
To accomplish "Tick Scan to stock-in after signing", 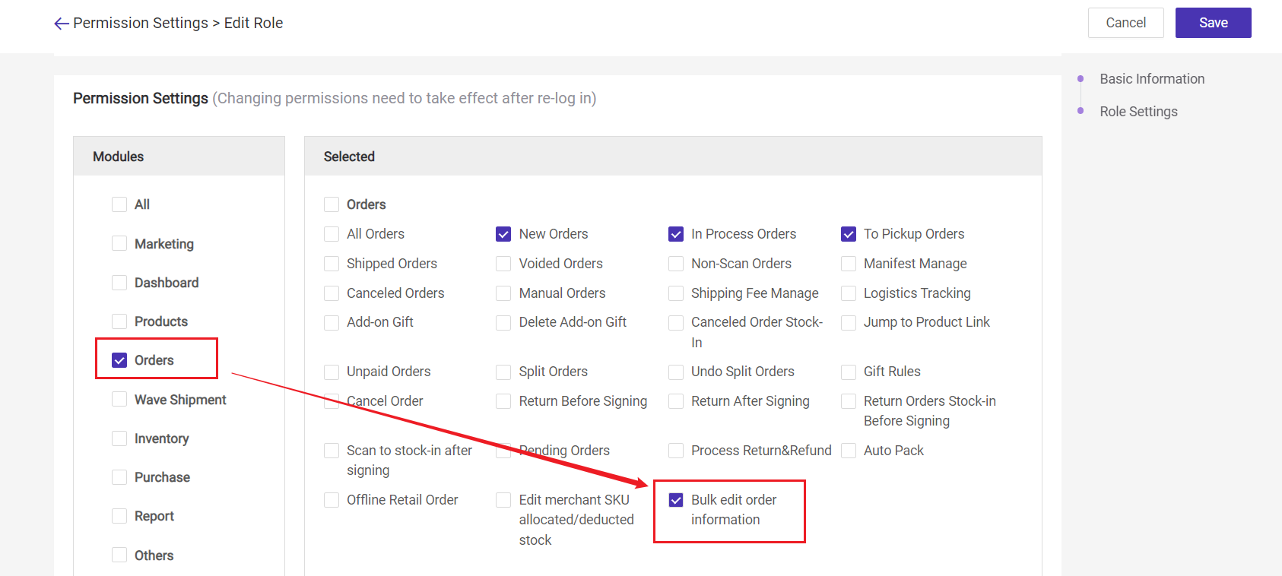I will 332,451.
